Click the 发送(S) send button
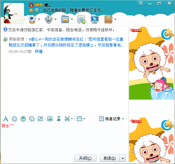The height and width of the screenshot is (164, 175). tap(109, 158)
